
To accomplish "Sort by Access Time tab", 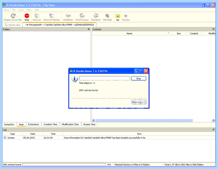I will coord(89,124).
